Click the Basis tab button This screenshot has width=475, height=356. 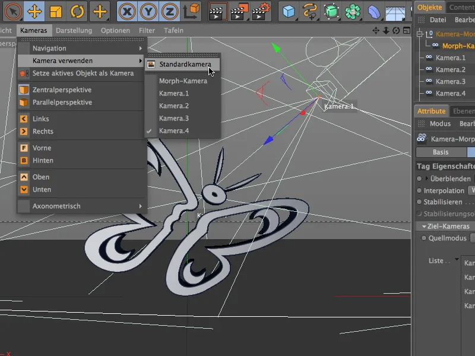pyautogui.click(x=441, y=152)
